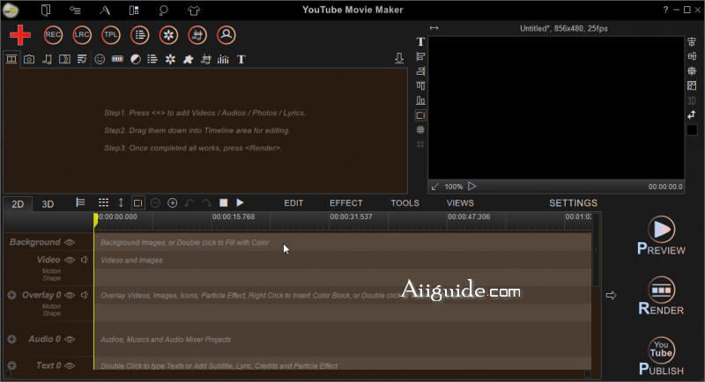Toggle visibility of the Video track
The height and width of the screenshot is (382, 705).
(x=70, y=260)
